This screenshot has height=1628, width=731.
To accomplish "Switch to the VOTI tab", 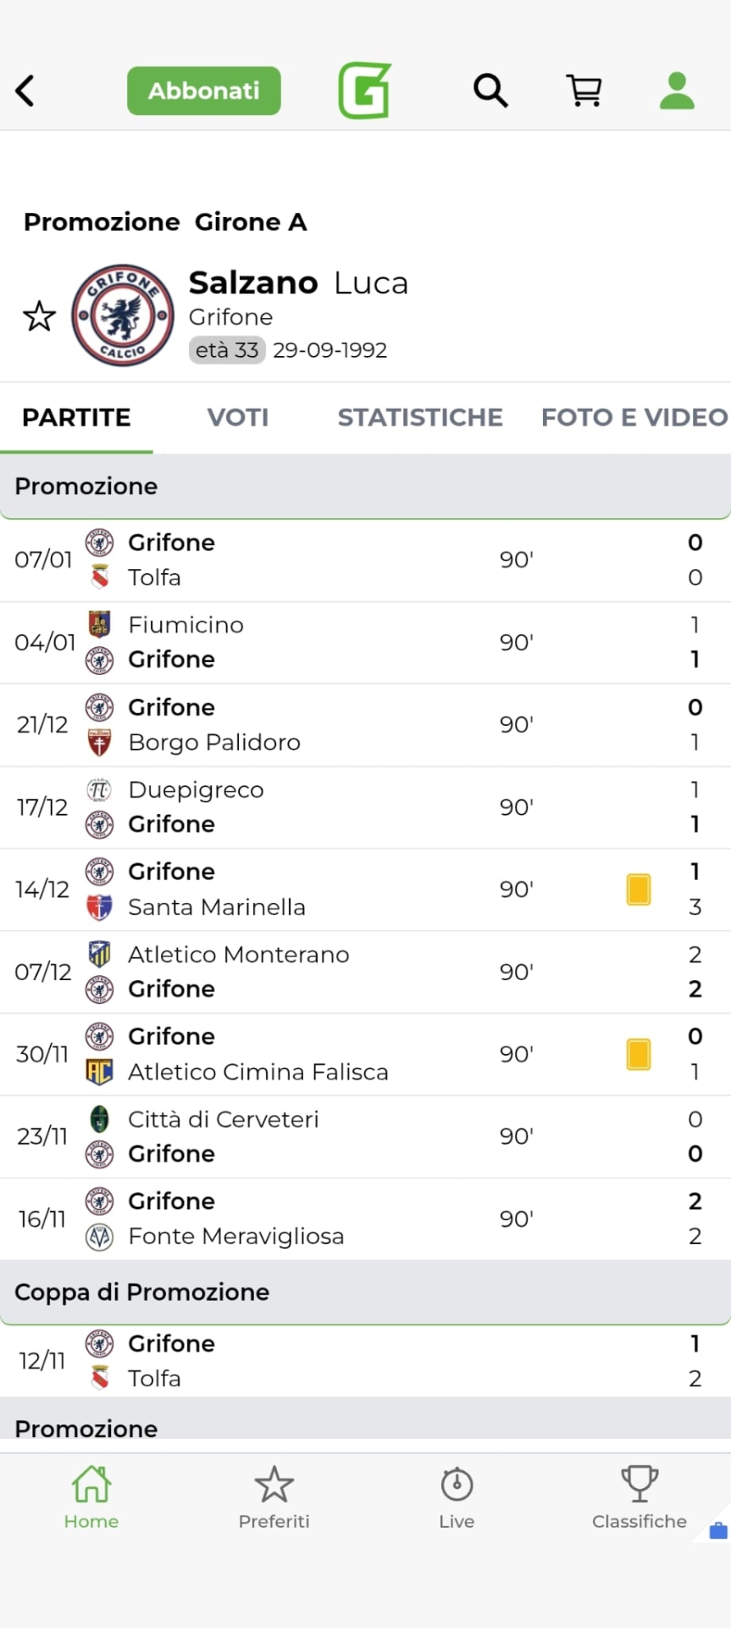I will (x=238, y=417).
